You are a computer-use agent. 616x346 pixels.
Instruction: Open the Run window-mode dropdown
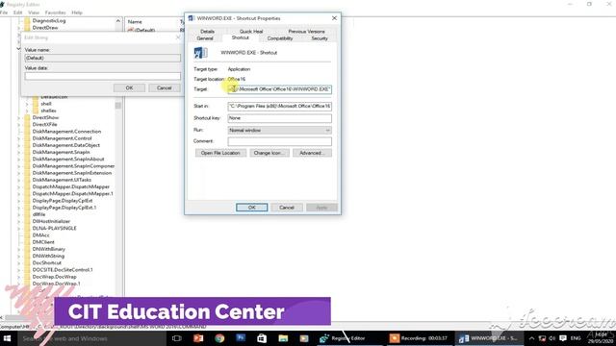click(279, 131)
